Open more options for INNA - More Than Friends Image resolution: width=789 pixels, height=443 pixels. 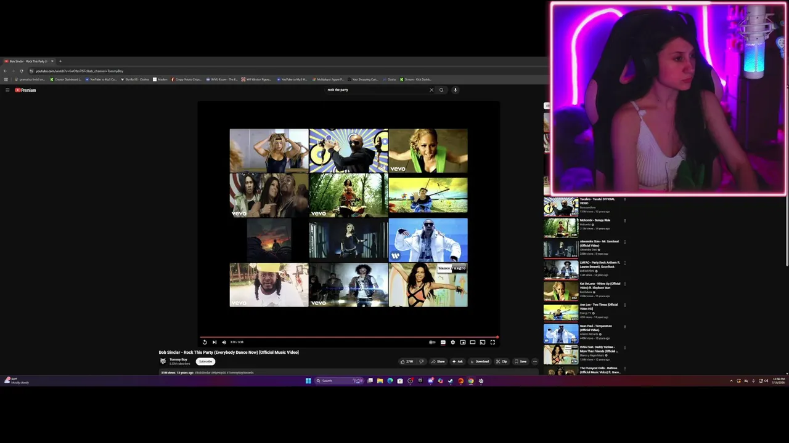[x=624, y=347]
